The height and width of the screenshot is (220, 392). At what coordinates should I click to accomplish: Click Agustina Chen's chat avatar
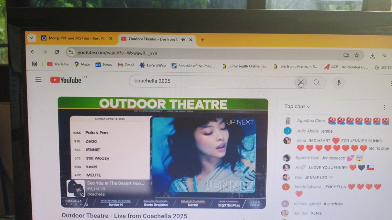(x=287, y=121)
